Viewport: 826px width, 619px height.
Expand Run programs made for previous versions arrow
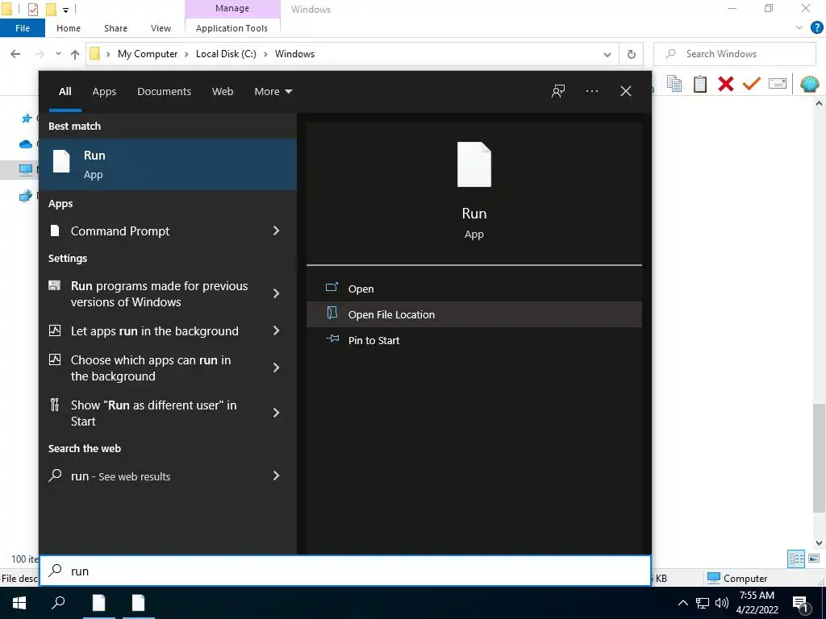coord(276,293)
